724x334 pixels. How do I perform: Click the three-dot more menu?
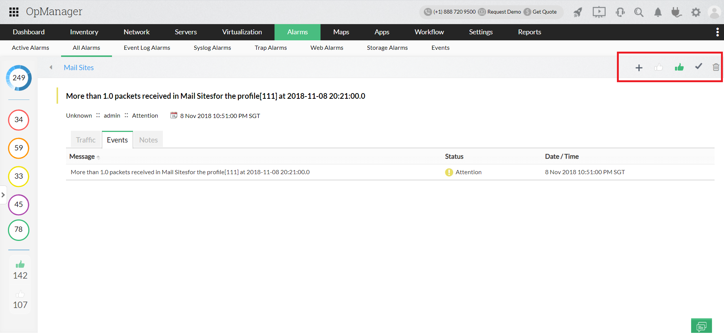717,32
